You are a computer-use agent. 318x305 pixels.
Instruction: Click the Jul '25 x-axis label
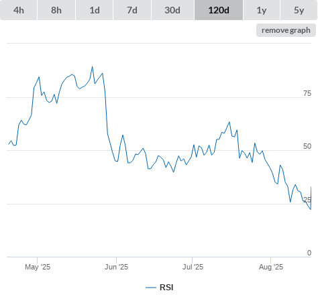pos(193,267)
